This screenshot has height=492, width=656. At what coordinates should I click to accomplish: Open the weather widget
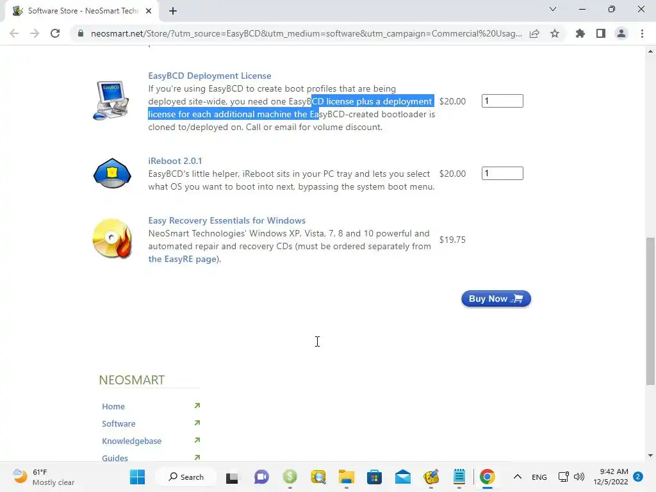point(43,477)
